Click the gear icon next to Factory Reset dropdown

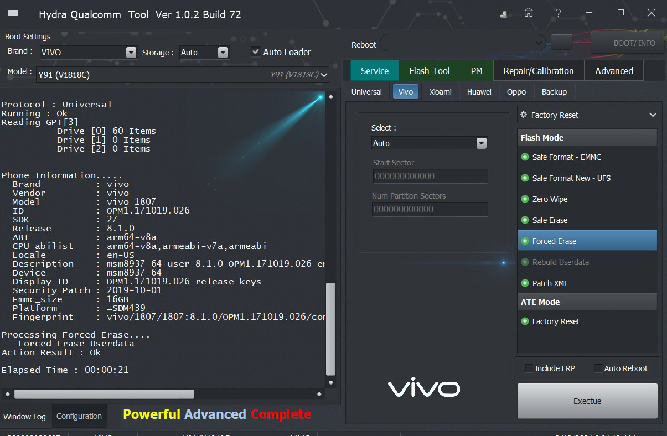click(524, 115)
